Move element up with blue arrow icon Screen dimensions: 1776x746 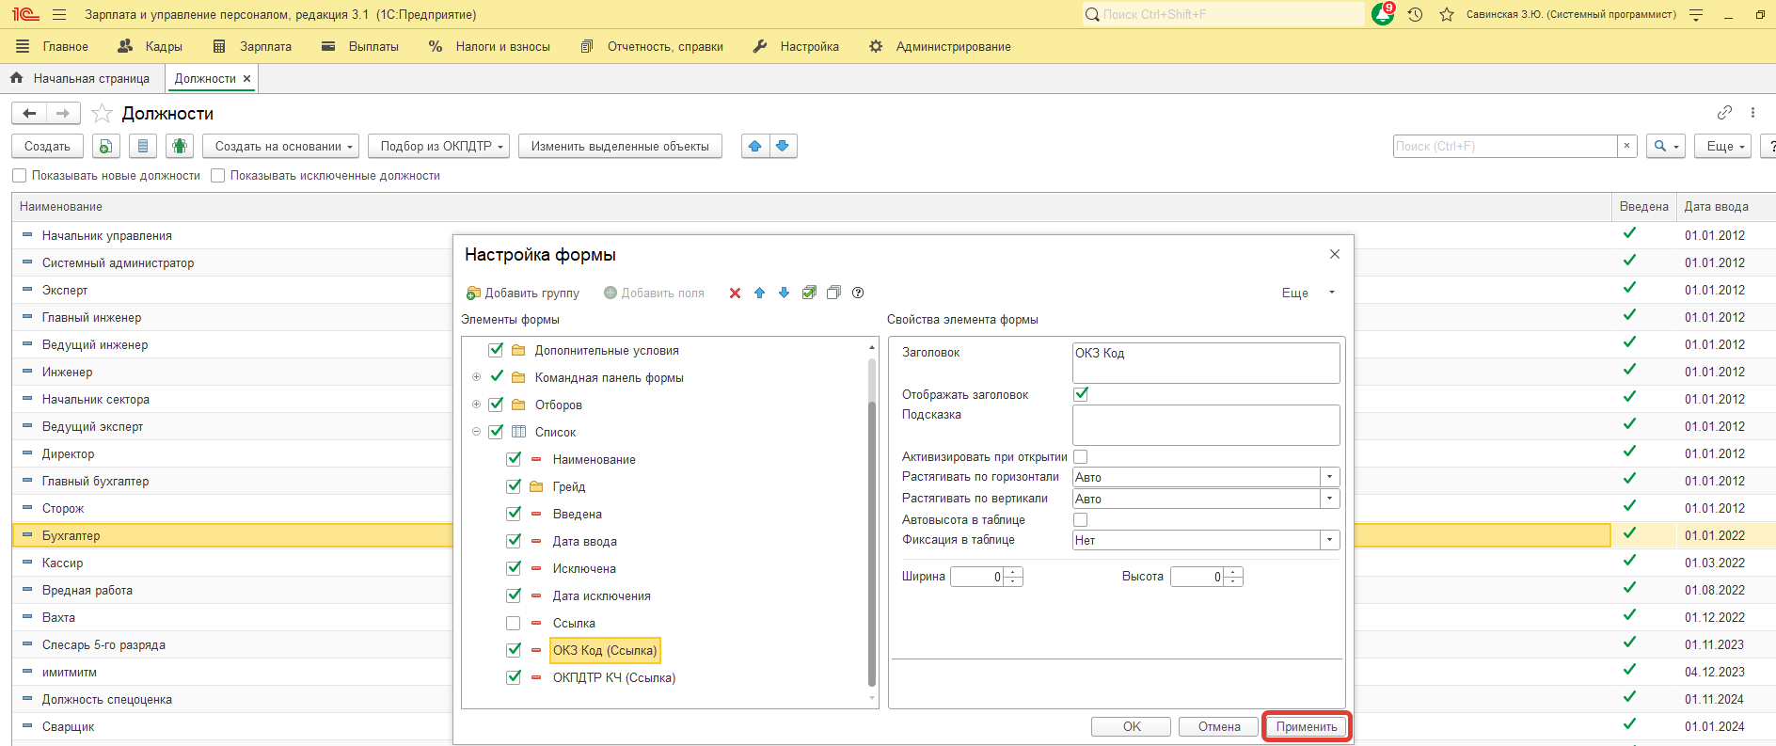[759, 294]
